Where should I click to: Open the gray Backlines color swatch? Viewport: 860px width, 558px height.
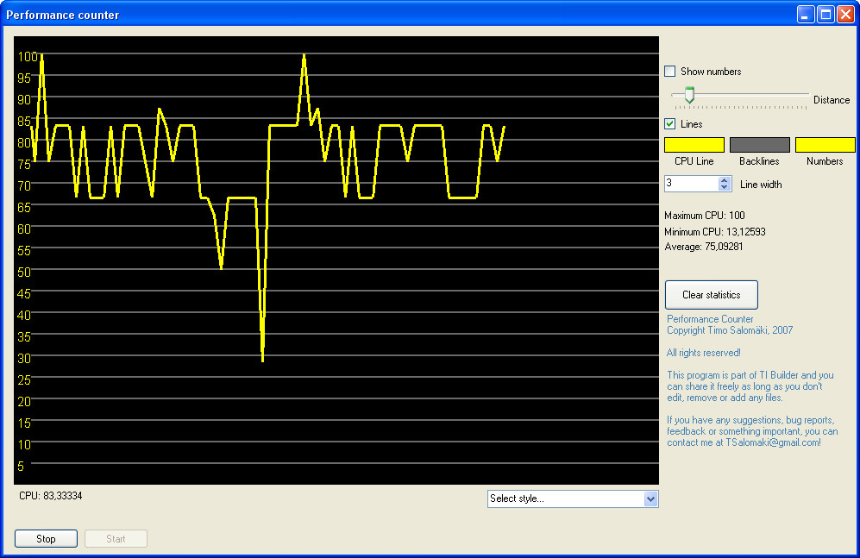(760, 145)
